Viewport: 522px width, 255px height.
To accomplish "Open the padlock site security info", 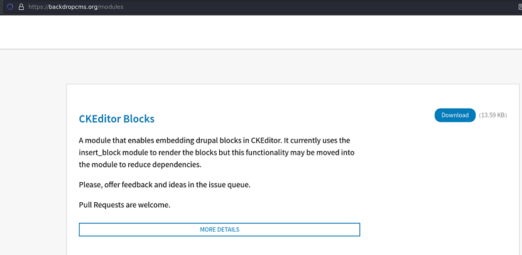I will 21,6.
